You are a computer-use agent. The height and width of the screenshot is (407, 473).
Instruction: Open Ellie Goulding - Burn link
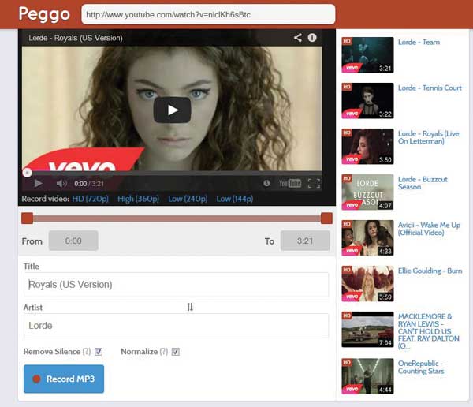tap(430, 271)
